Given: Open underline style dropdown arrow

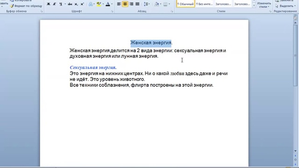Looking at the screenshot, I should (x=65, y=4).
